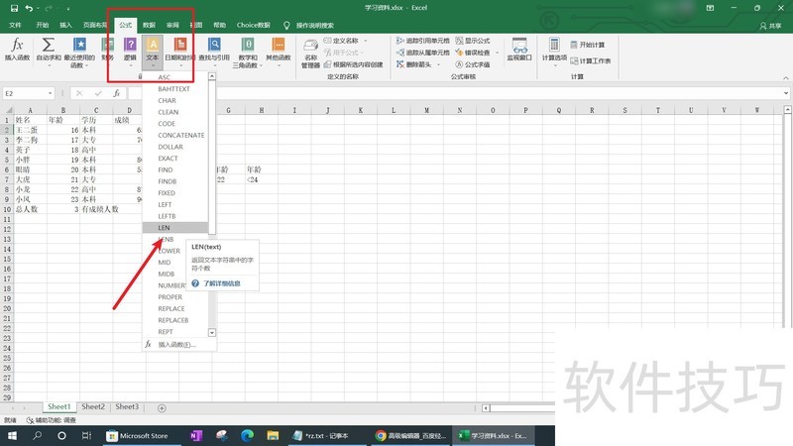793x446 pixels.
Task: Switch to Sheet2 tab
Action: pos(93,406)
